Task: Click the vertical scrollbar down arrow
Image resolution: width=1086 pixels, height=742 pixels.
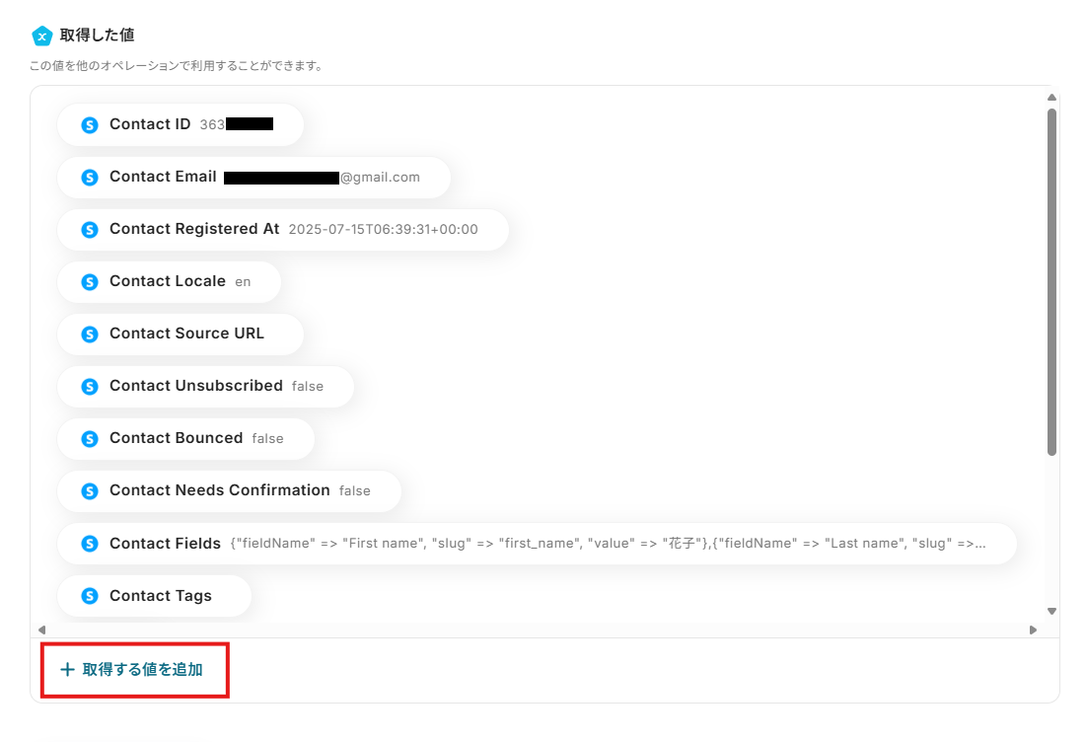Action: click(x=1052, y=611)
